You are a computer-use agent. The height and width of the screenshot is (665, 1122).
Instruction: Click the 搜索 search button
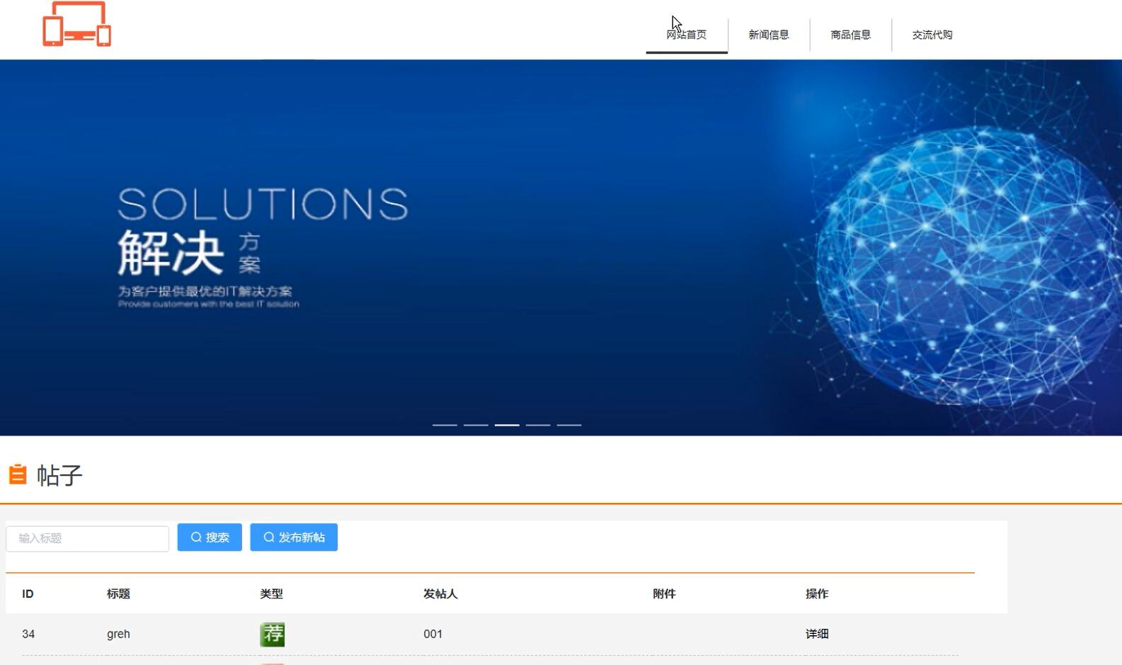tap(210, 538)
